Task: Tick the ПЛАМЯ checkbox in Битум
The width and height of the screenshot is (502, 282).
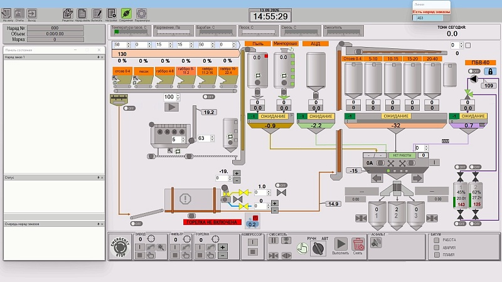Action: [x=436, y=255]
